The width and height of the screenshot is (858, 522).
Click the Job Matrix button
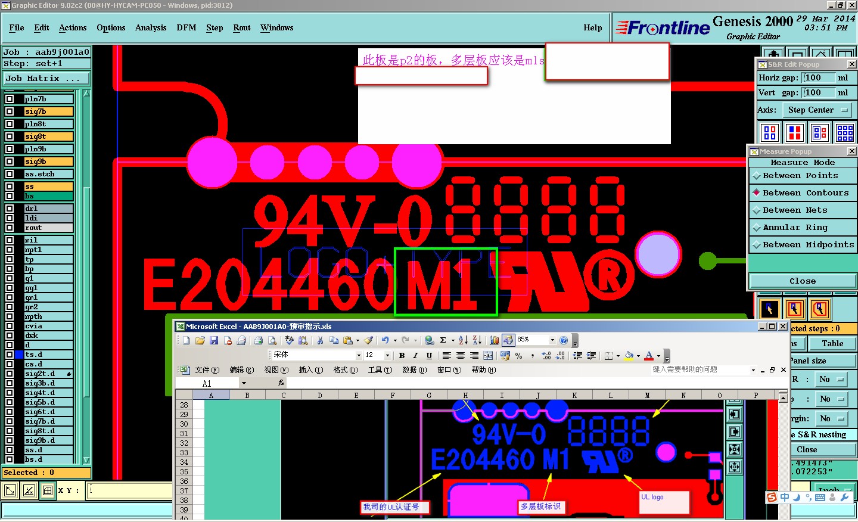click(46, 79)
